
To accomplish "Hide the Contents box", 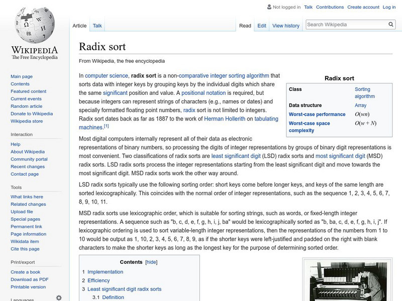I will (x=152, y=262).
